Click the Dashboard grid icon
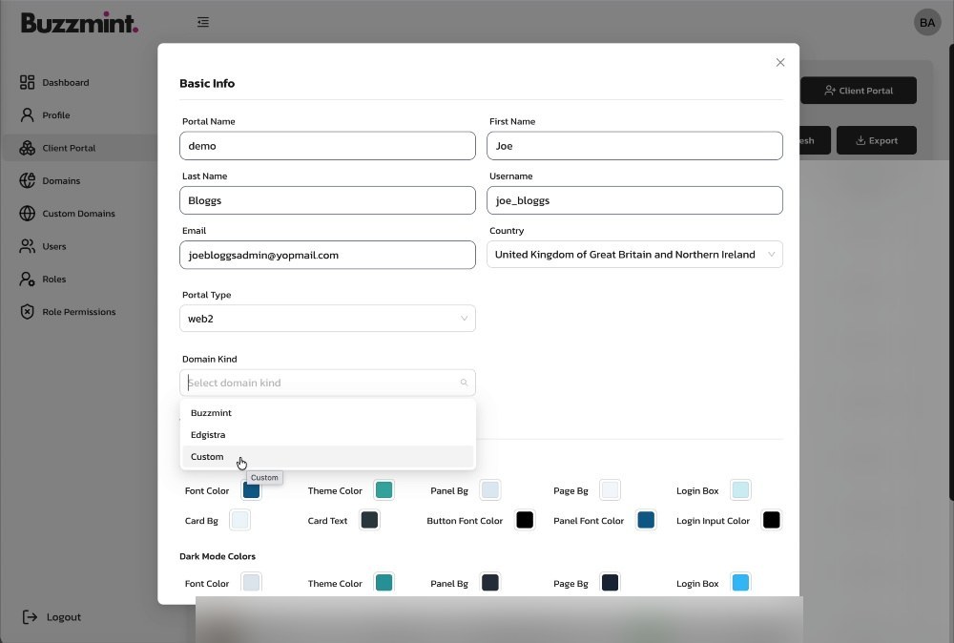The image size is (954, 643). [x=27, y=82]
